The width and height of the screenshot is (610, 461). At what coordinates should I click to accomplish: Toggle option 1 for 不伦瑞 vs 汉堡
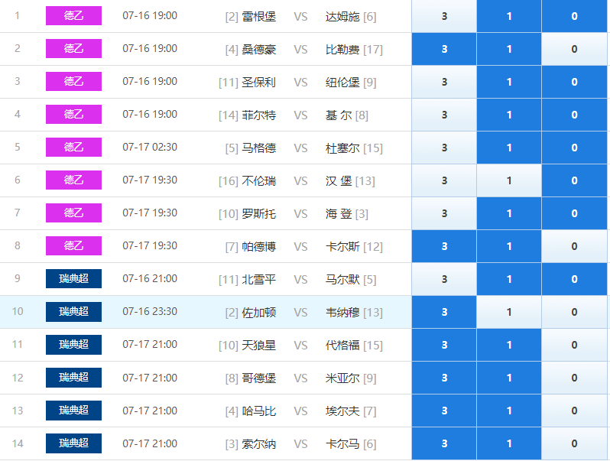pyautogui.click(x=509, y=180)
